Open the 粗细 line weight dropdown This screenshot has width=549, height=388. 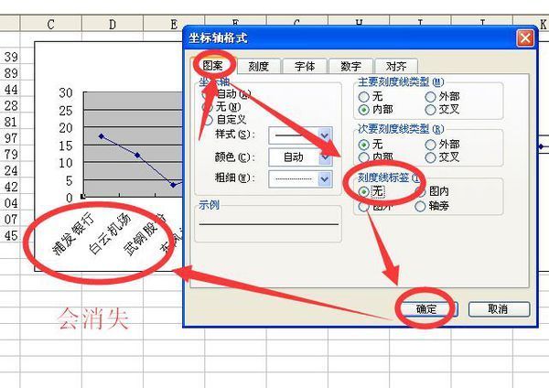pyautogui.click(x=325, y=178)
